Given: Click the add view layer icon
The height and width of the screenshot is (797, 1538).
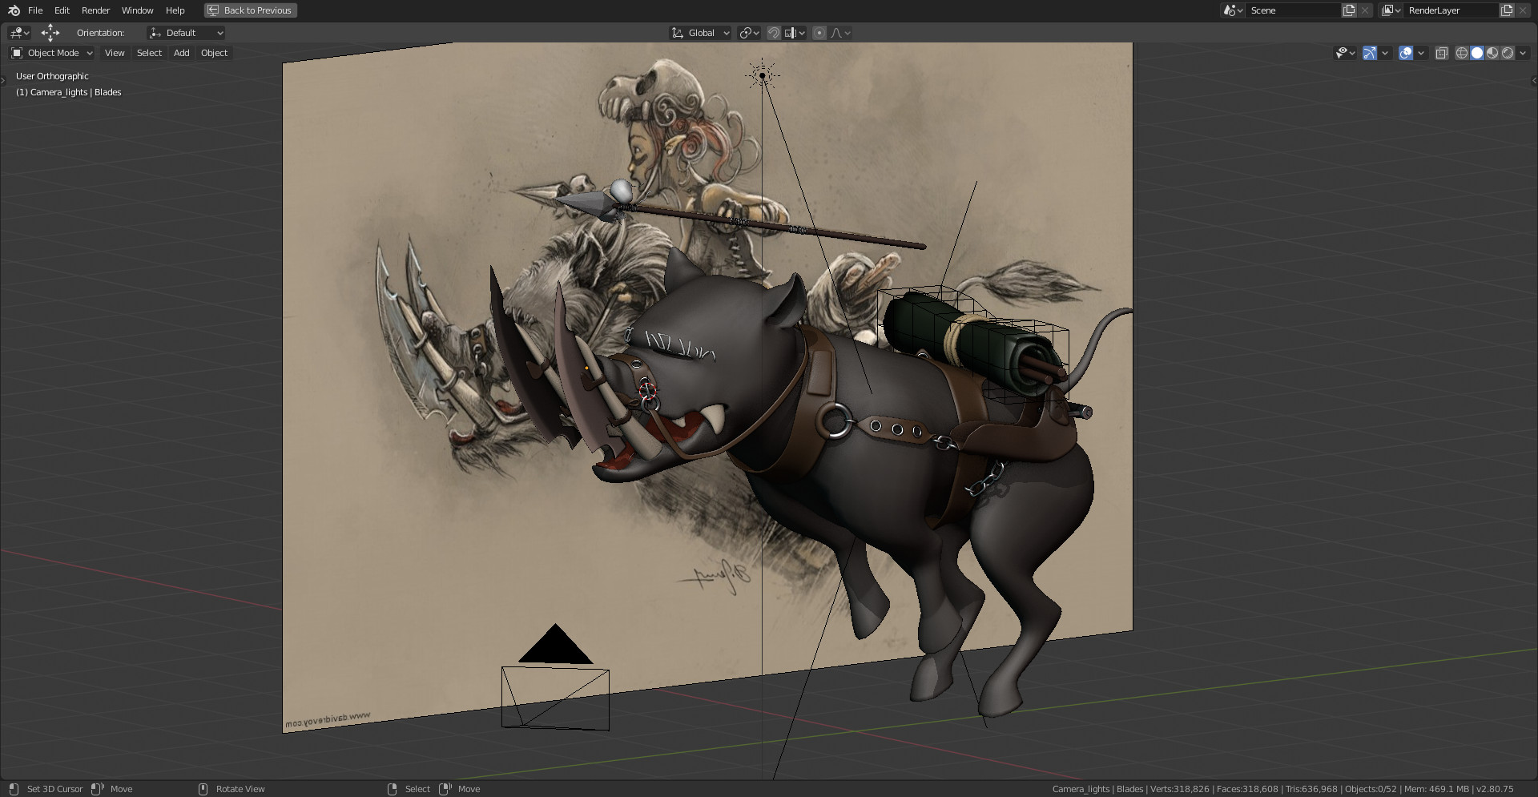Looking at the screenshot, I should point(1507,10).
